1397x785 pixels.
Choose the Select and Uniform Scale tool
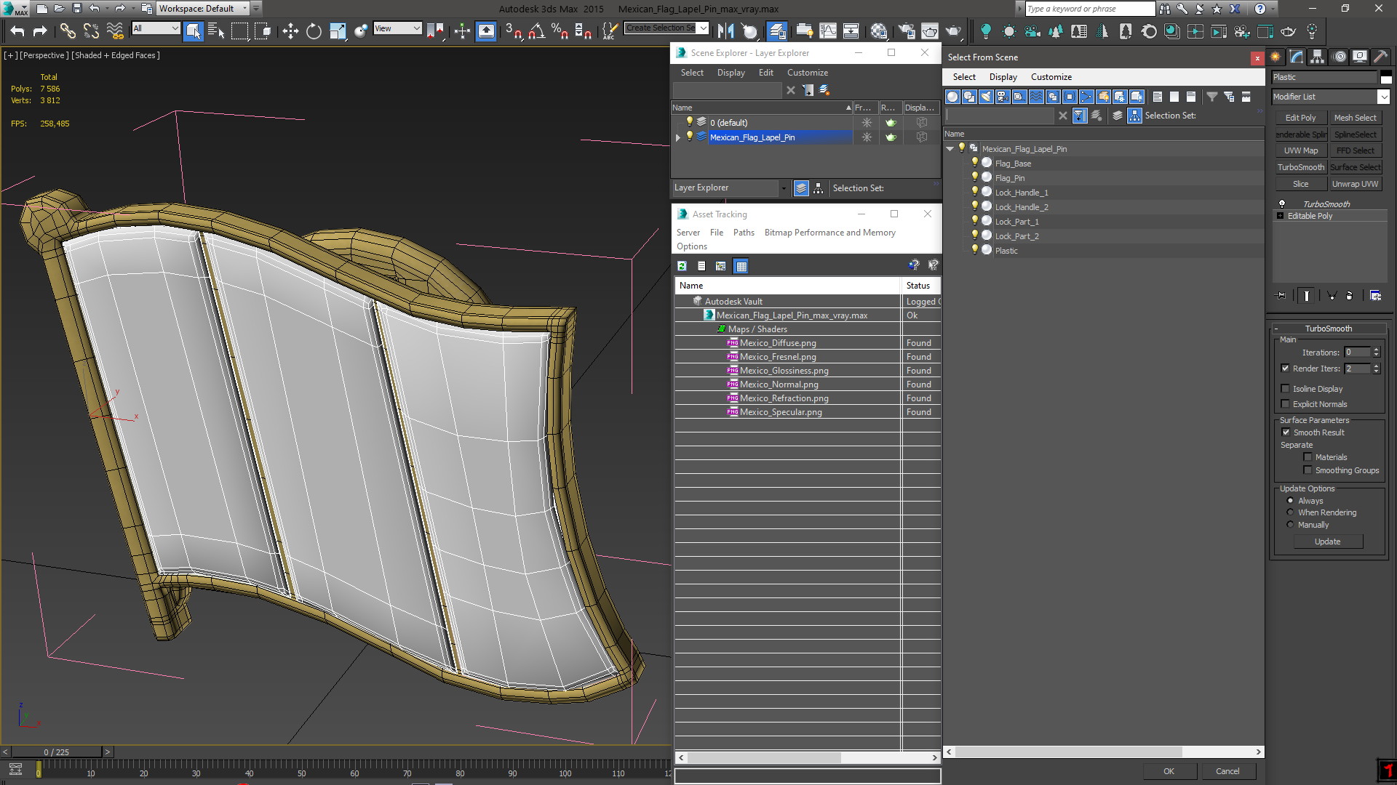point(338,31)
